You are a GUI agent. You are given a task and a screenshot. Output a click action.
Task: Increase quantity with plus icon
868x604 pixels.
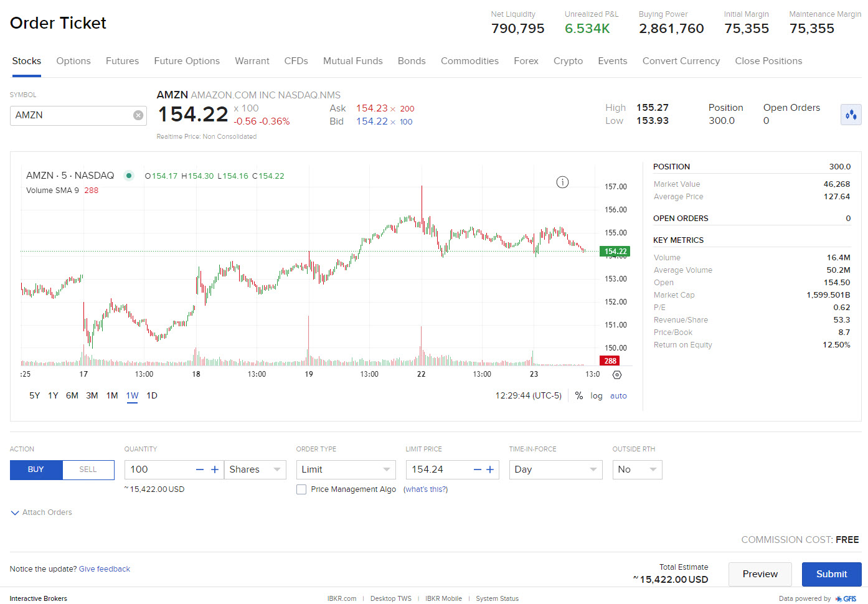coord(215,470)
